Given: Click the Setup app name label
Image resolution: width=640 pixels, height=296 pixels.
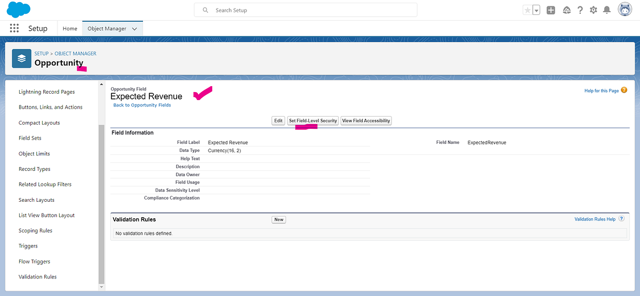Looking at the screenshot, I should (x=38, y=28).
